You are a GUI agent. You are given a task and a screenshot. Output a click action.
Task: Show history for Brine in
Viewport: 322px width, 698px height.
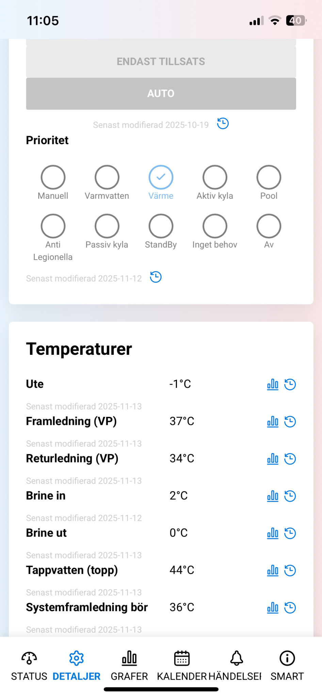pyautogui.click(x=290, y=496)
